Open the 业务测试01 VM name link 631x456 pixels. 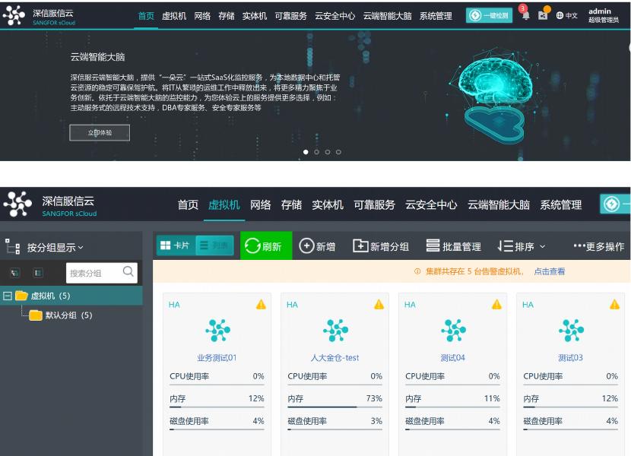click(x=217, y=357)
